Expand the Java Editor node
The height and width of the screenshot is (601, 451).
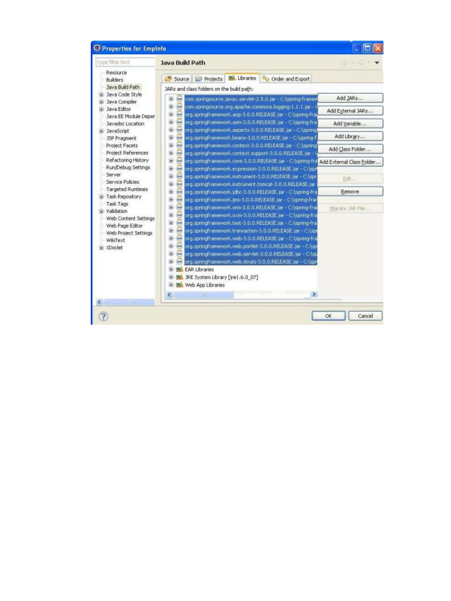point(101,109)
